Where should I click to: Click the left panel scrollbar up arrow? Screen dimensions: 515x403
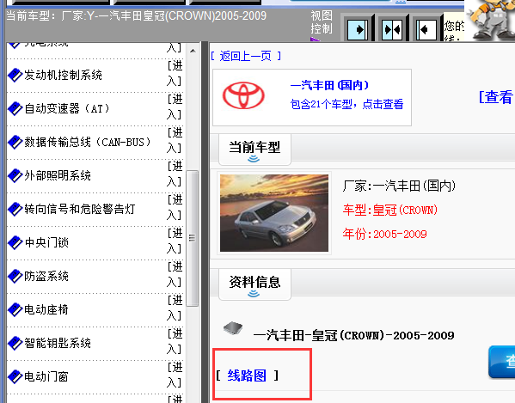pos(193,51)
